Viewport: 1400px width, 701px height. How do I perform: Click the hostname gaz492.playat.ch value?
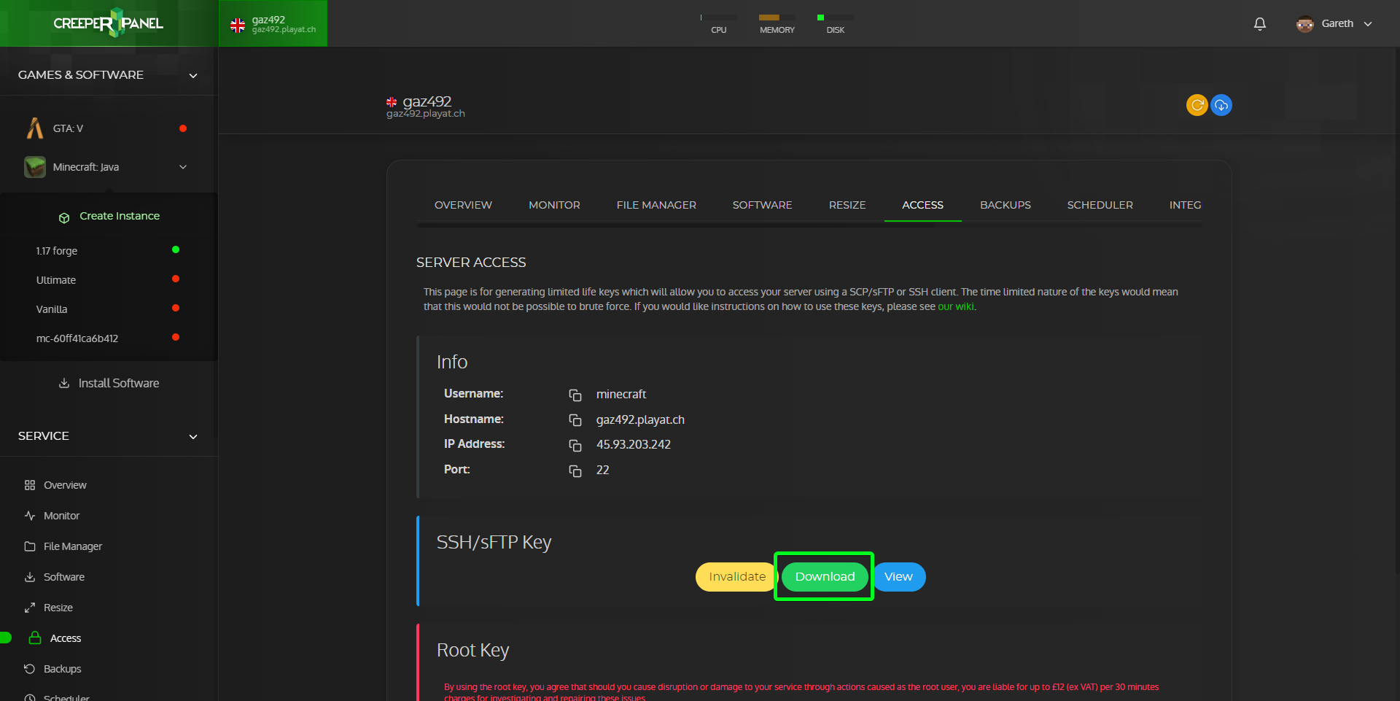tap(640, 420)
